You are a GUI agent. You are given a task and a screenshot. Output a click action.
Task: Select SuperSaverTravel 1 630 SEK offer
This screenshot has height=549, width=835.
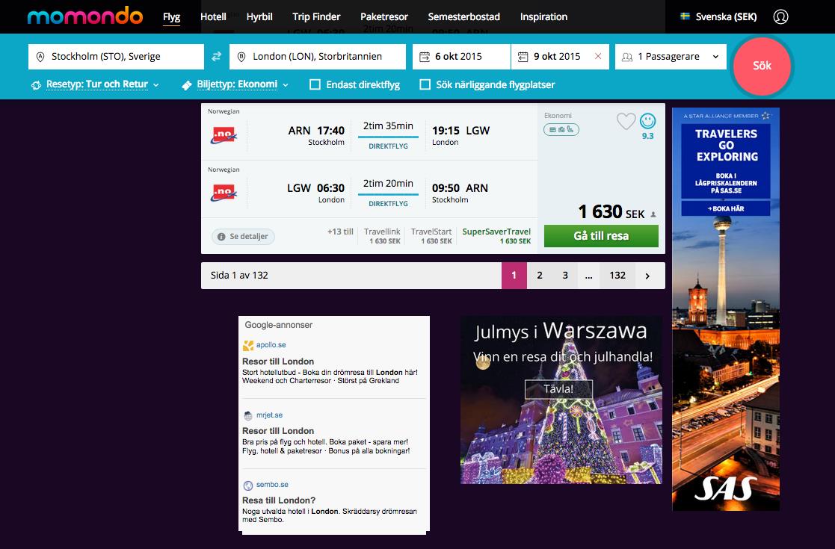pyautogui.click(x=496, y=236)
